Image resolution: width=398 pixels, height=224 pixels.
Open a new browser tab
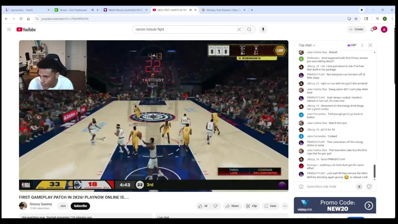pyautogui.click(x=252, y=10)
